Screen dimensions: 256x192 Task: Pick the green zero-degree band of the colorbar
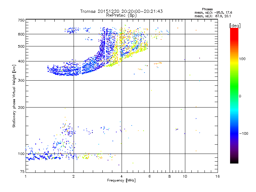[234, 96]
